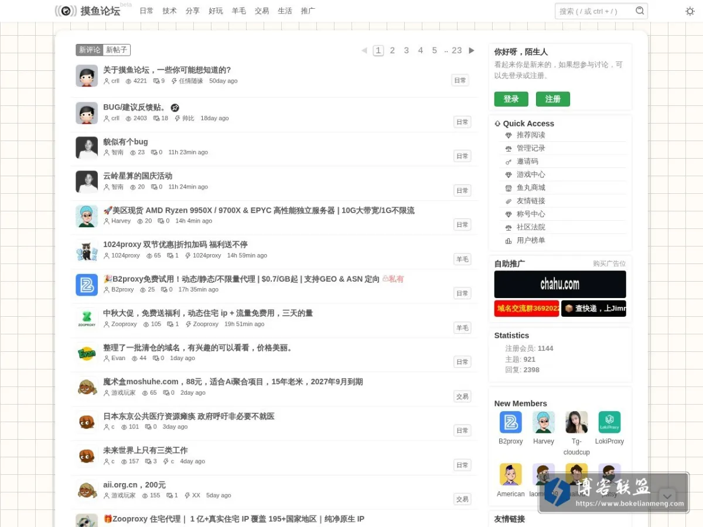Click the chart icon beside 用户榜单
This screenshot has width=703, height=527.
click(509, 241)
